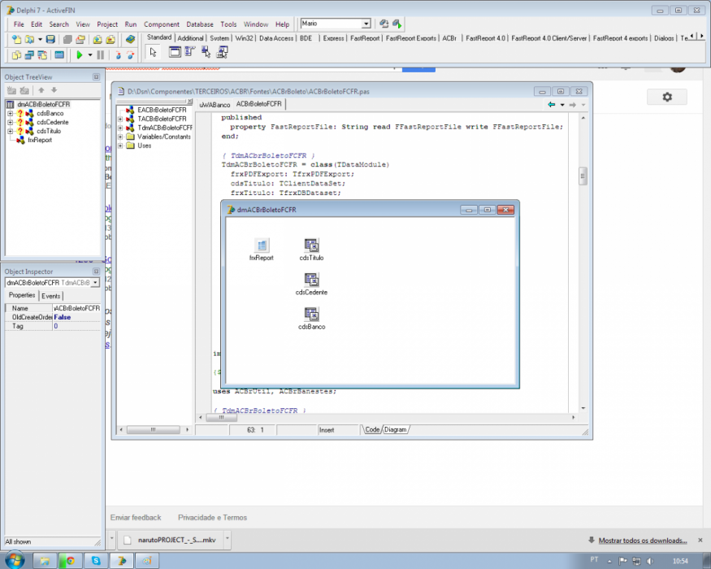Open the Object Inspector component selector dropdown
Screen dimensions: 711x569
click(x=95, y=283)
